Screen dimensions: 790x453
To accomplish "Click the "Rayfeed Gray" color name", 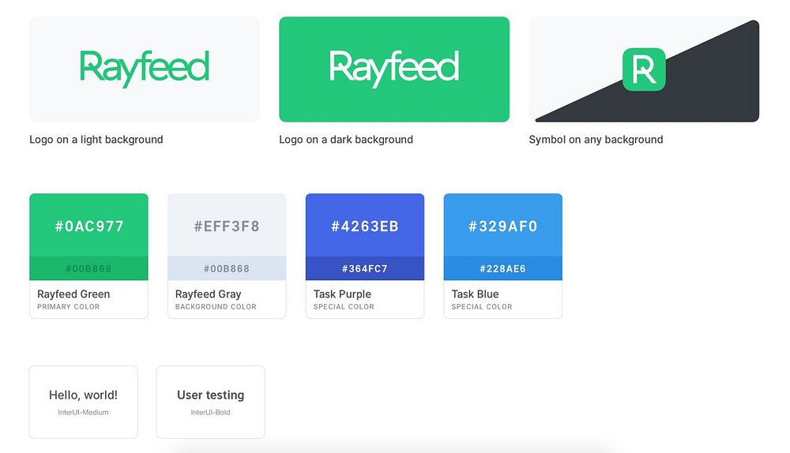I will pos(209,294).
